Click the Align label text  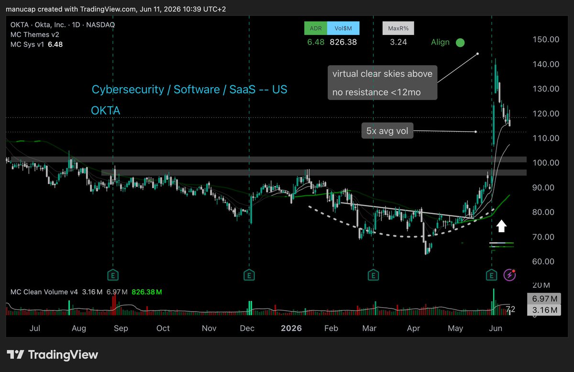[x=440, y=42]
